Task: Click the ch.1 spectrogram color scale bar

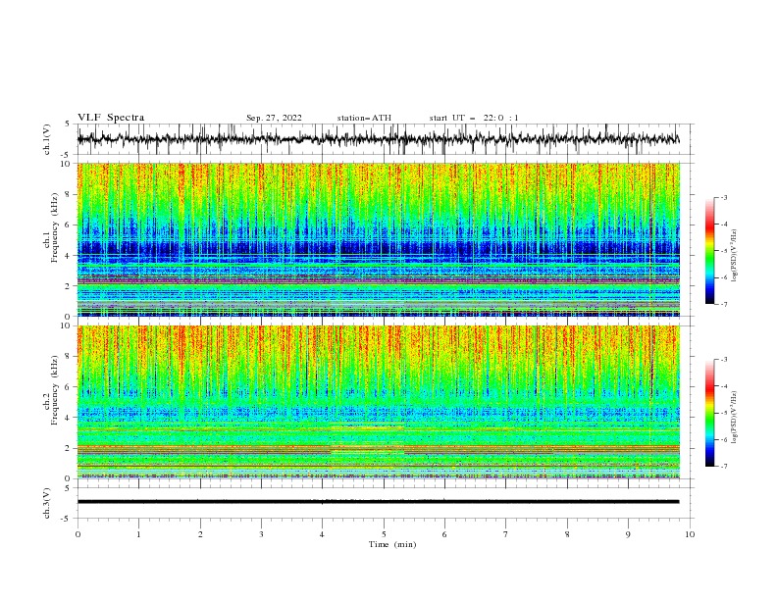Action: 709,251
